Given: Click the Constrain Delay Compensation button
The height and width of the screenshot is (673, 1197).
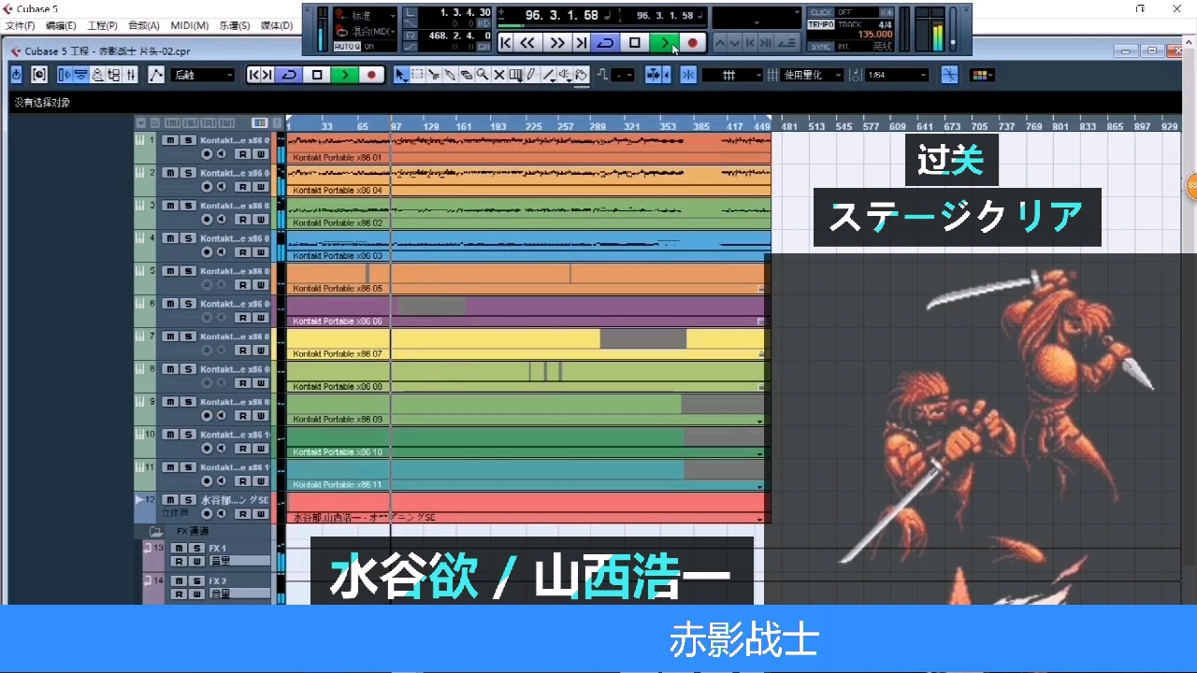Looking at the screenshot, I should [39, 75].
